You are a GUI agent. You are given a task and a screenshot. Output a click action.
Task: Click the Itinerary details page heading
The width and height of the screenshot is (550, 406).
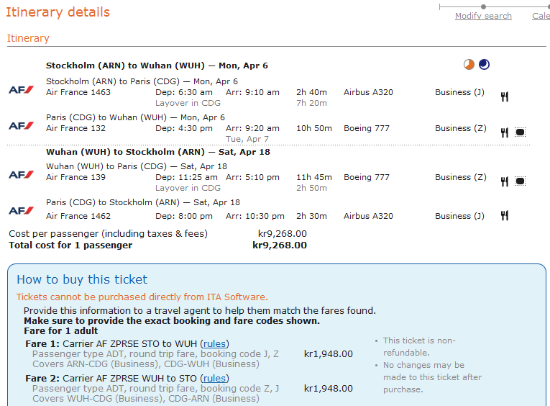pos(58,12)
